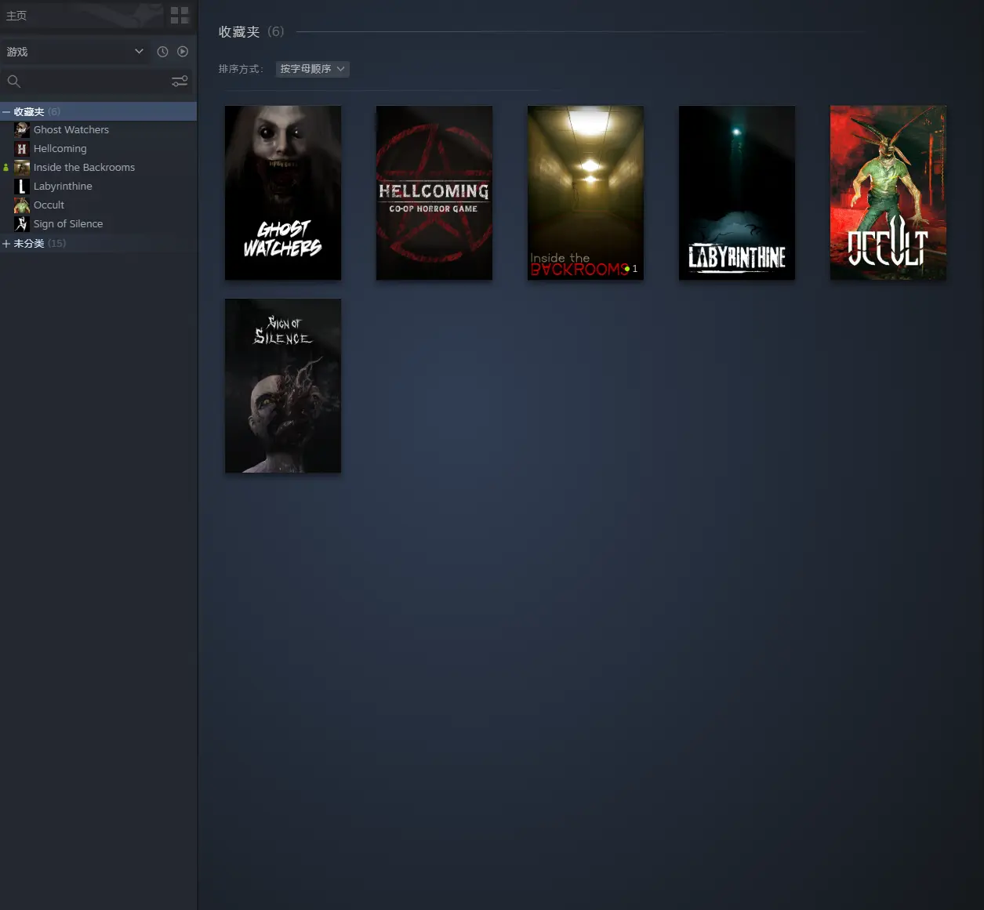Screen dimensions: 984x910
Task: Open advanced filter sliders icon
Action: pos(180,81)
